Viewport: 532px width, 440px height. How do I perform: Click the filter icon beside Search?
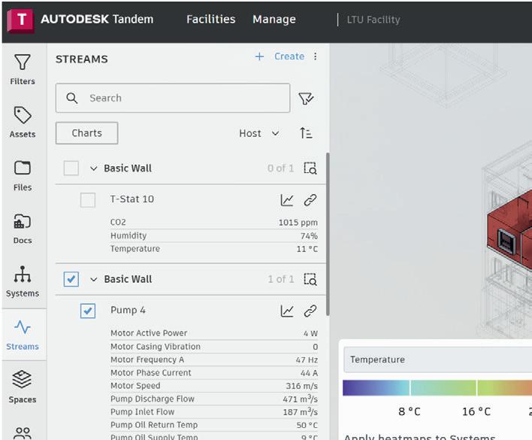(306, 99)
